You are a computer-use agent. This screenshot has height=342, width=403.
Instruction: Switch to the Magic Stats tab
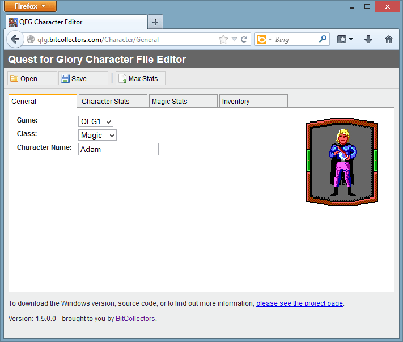tap(183, 101)
